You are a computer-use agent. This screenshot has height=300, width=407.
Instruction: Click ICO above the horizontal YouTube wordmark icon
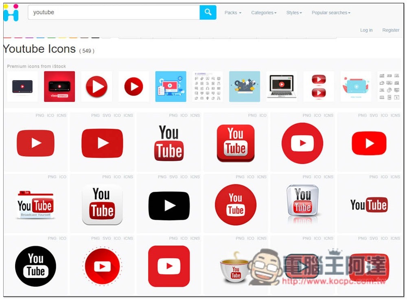[384, 177]
